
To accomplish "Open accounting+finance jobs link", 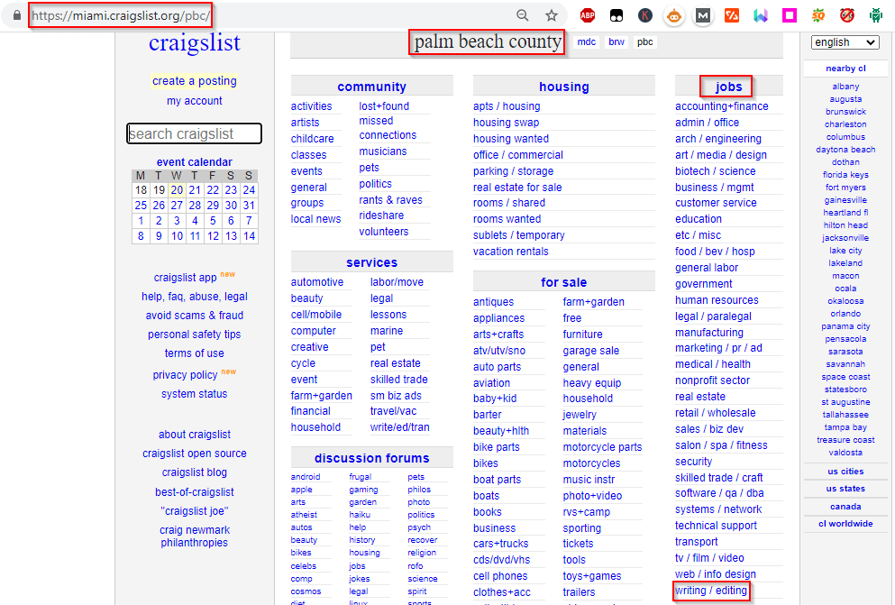I will click(721, 106).
